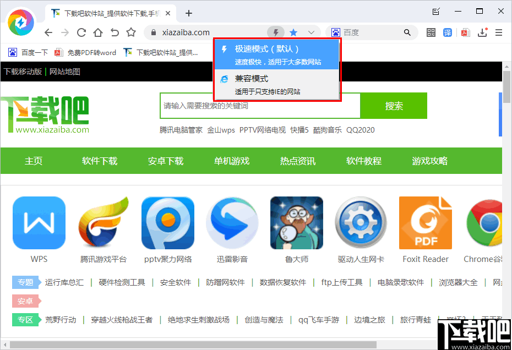Open the QR code toolbar icon
The image size is (512, 350).
coord(431,32)
